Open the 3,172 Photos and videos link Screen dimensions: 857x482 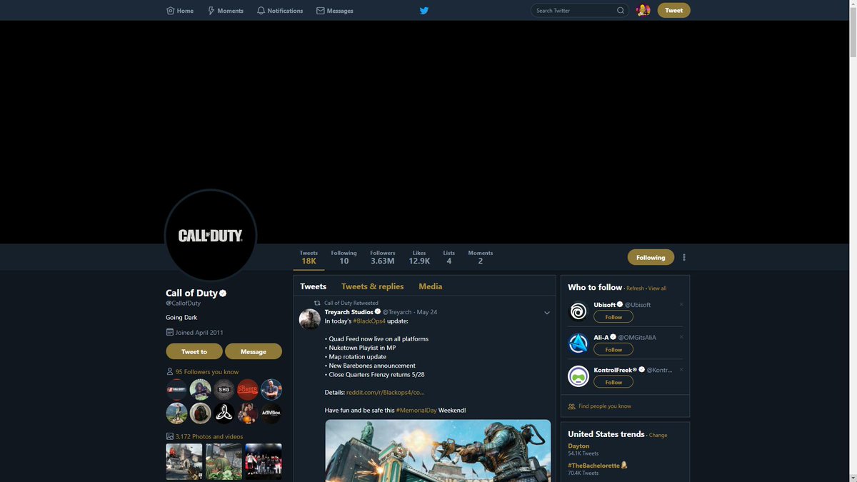coord(209,436)
